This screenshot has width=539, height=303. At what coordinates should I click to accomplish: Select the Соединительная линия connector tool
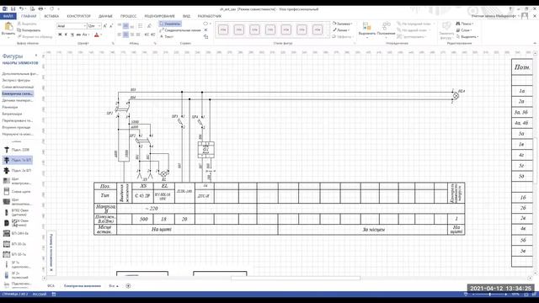tap(180, 30)
